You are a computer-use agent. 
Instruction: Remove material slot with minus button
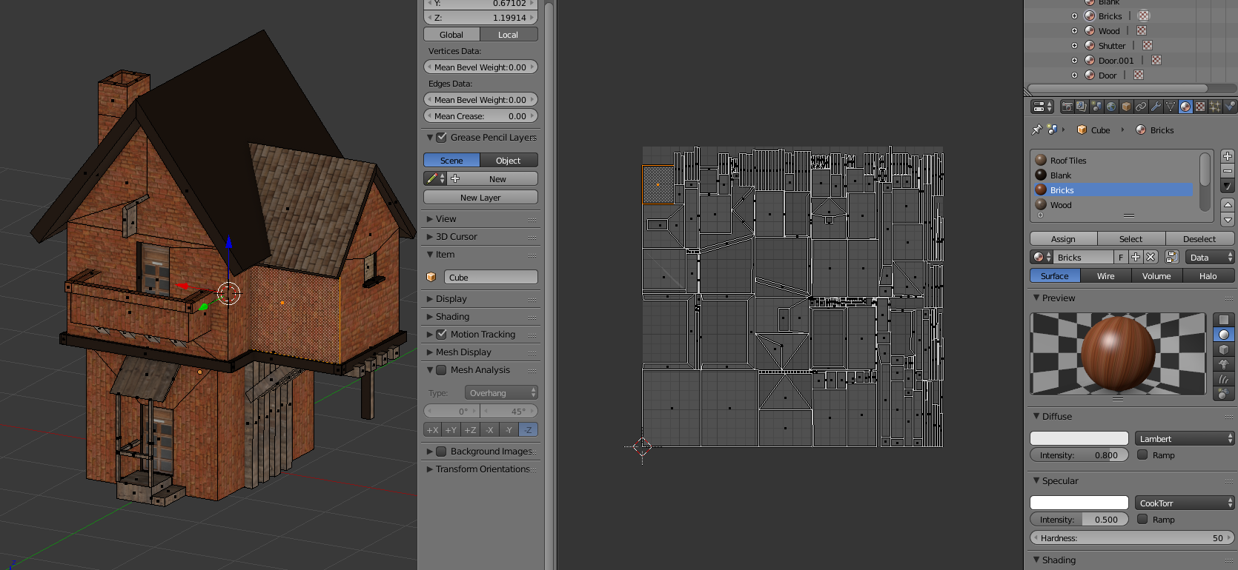point(1228,171)
